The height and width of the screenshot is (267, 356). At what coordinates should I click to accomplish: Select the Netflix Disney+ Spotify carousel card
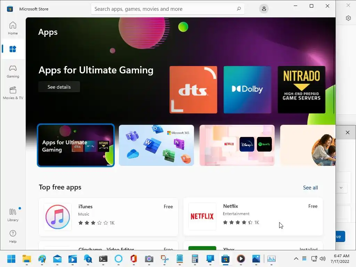pyautogui.click(x=237, y=145)
